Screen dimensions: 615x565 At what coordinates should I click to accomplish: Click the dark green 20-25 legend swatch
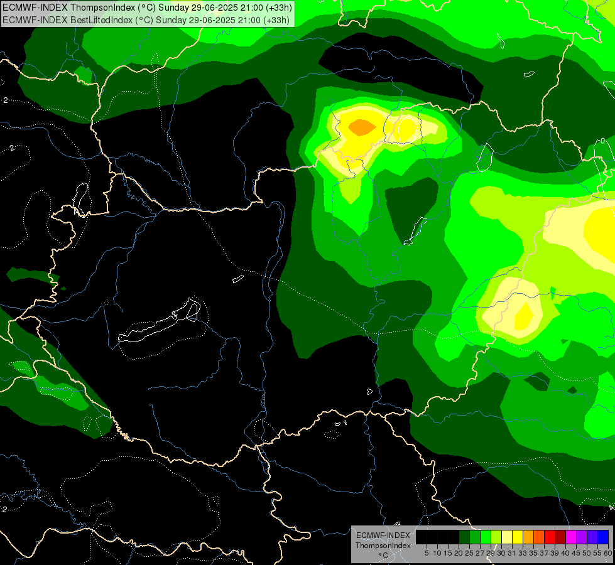coord(464,537)
